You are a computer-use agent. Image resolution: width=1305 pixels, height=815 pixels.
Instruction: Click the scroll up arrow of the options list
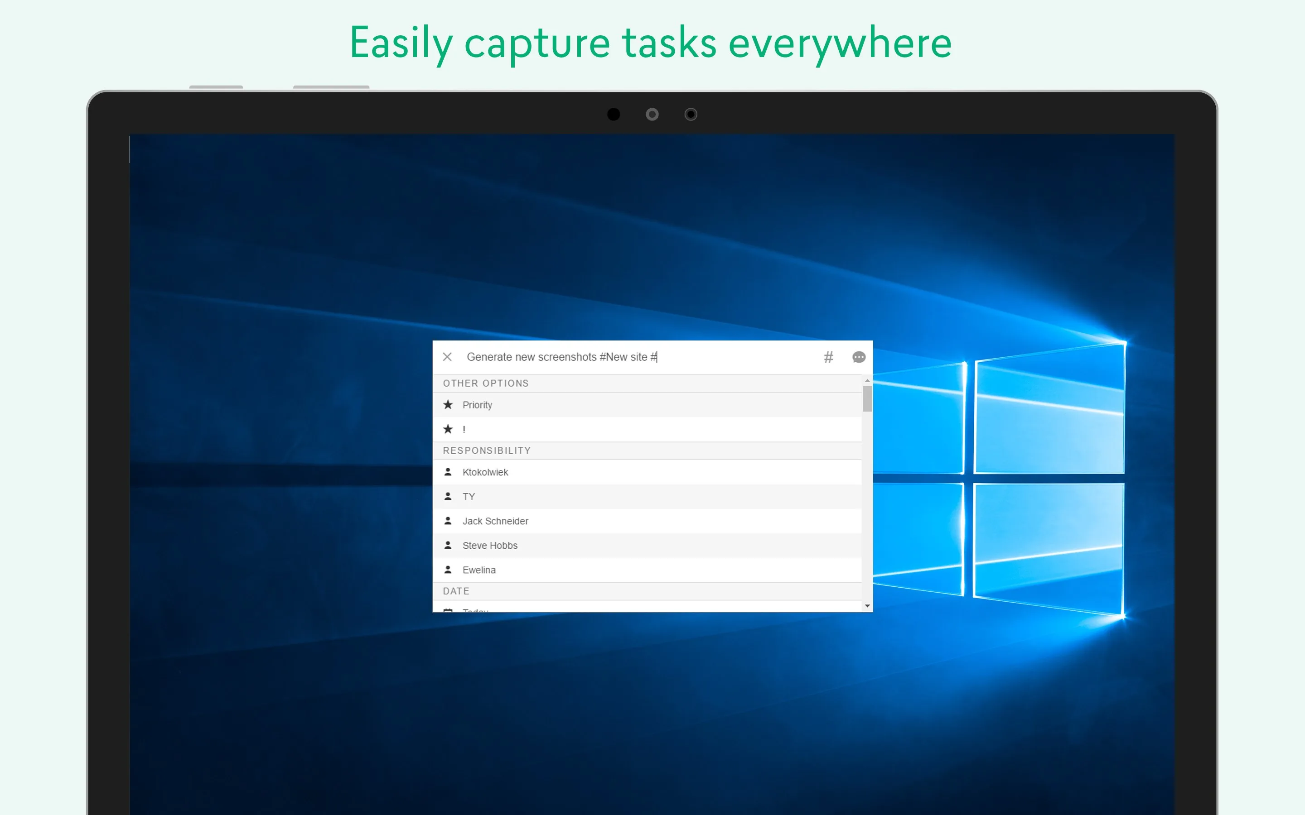click(867, 380)
